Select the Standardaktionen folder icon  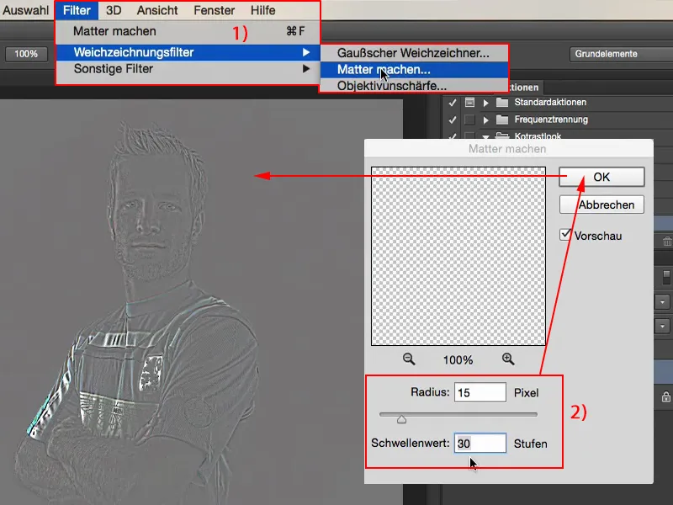(501, 102)
